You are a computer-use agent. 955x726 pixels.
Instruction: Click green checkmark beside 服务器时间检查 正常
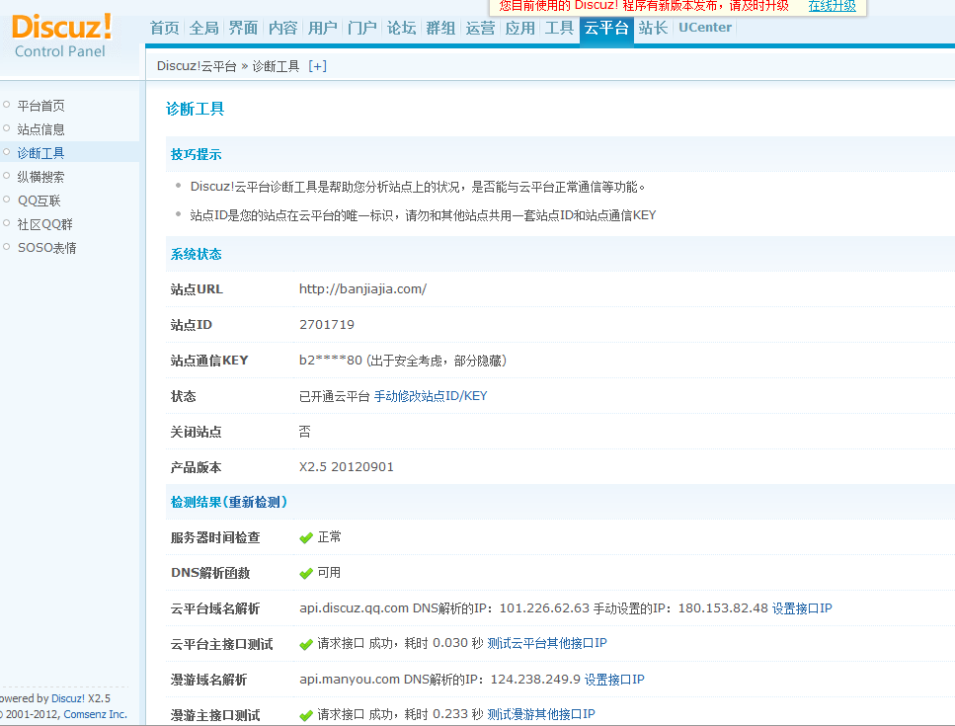(x=306, y=537)
